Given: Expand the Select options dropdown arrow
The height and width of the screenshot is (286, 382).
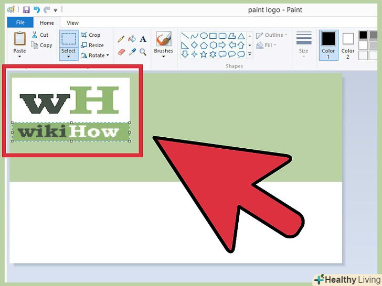Looking at the screenshot, I should tap(68, 57).
